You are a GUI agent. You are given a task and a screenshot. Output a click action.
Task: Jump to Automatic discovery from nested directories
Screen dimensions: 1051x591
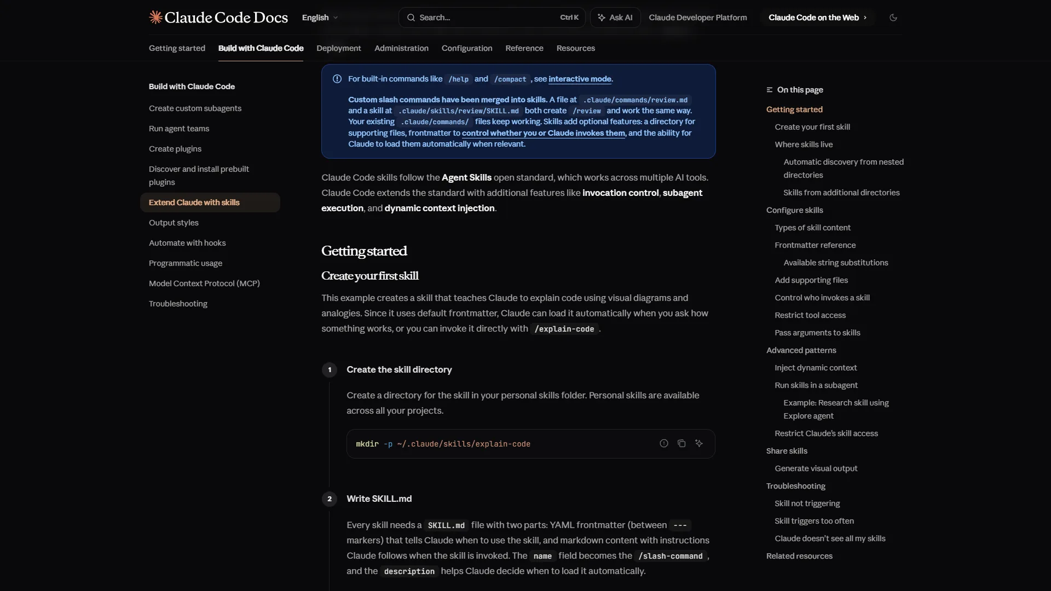pos(844,169)
